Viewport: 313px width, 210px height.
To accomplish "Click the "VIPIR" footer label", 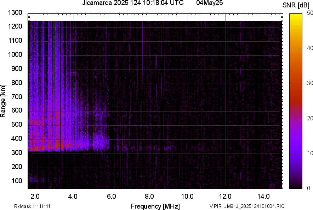I will [215, 206].
